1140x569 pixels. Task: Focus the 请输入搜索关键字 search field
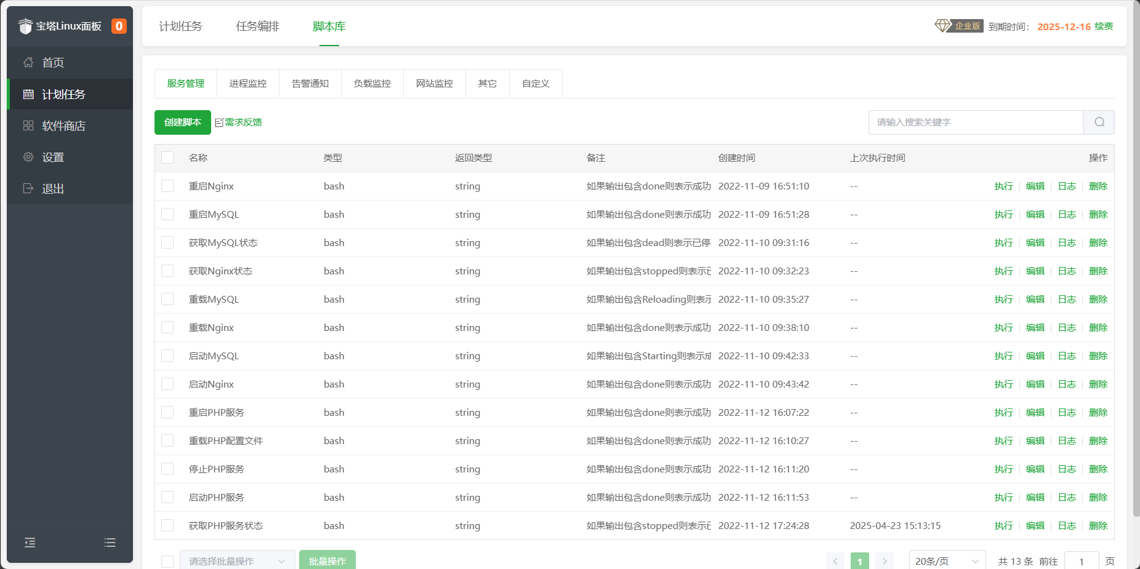point(976,122)
